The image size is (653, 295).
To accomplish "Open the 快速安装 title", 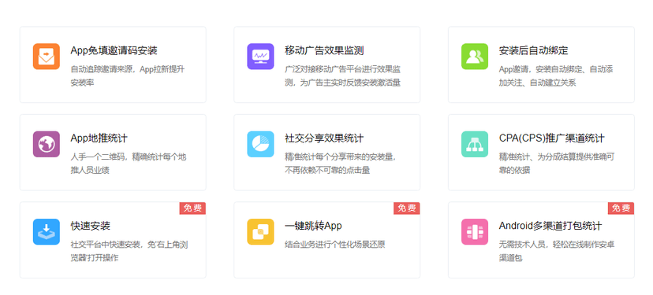I will (x=91, y=226).
